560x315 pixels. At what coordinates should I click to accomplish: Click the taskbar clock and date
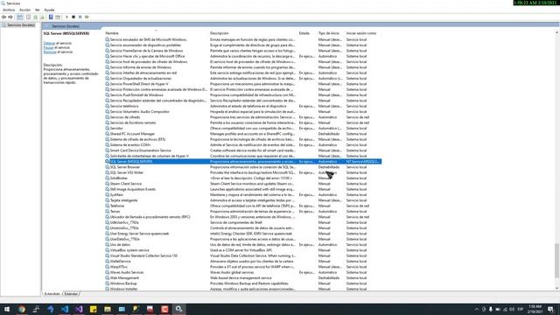[535, 309]
